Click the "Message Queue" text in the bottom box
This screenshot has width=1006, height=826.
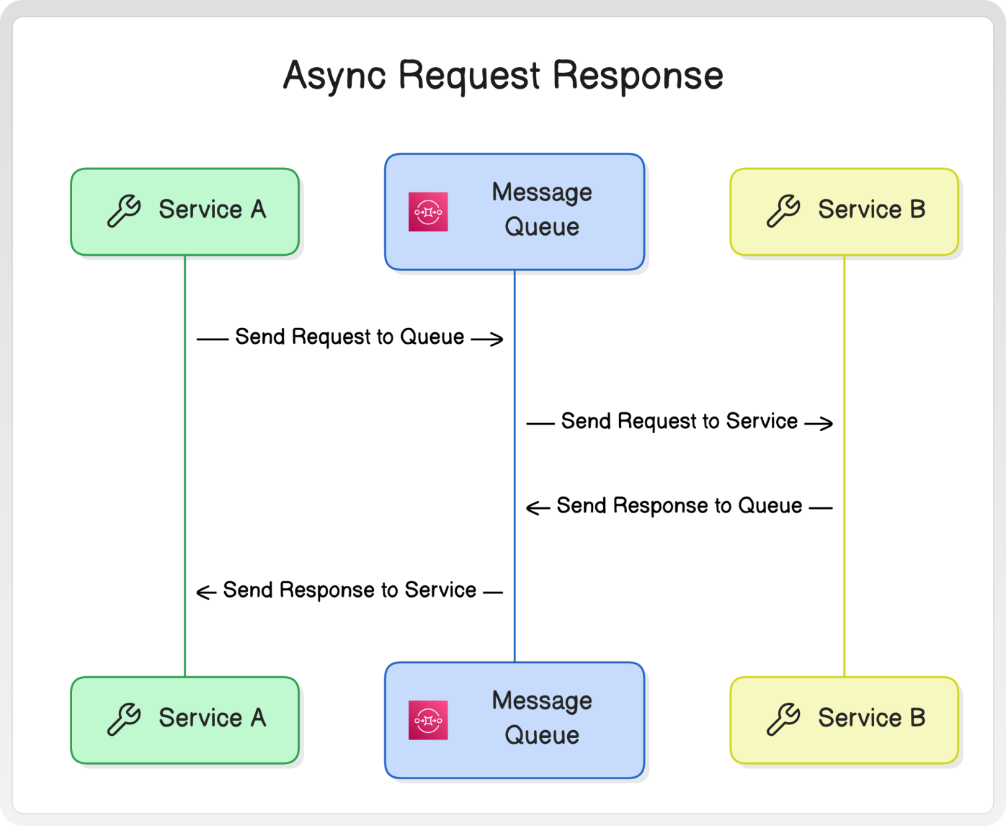(x=542, y=718)
